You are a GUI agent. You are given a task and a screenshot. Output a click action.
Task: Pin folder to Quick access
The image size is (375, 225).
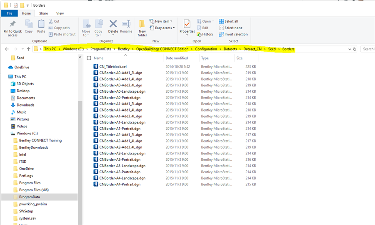[12, 28]
